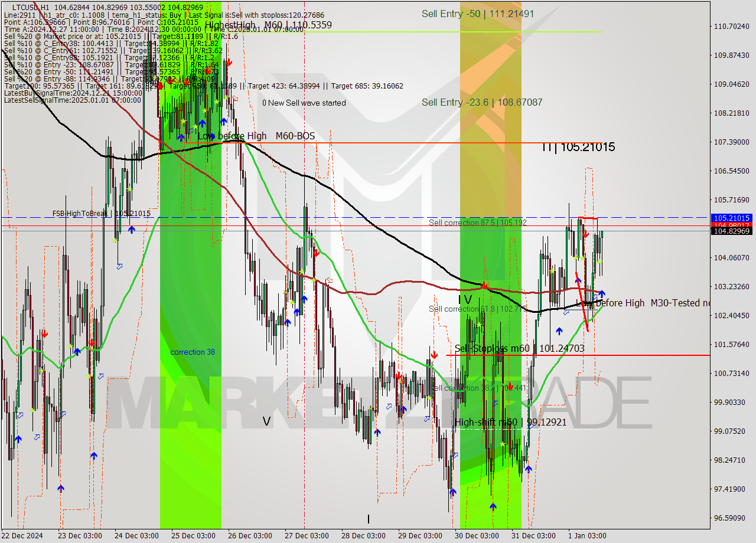Click the '0 New Sell wave started' annotation
Screen dimensions: 756x543
(x=304, y=103)
